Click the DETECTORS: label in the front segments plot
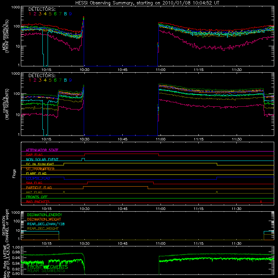The width and height of the screenshot is (278, 278). point(42,9)
